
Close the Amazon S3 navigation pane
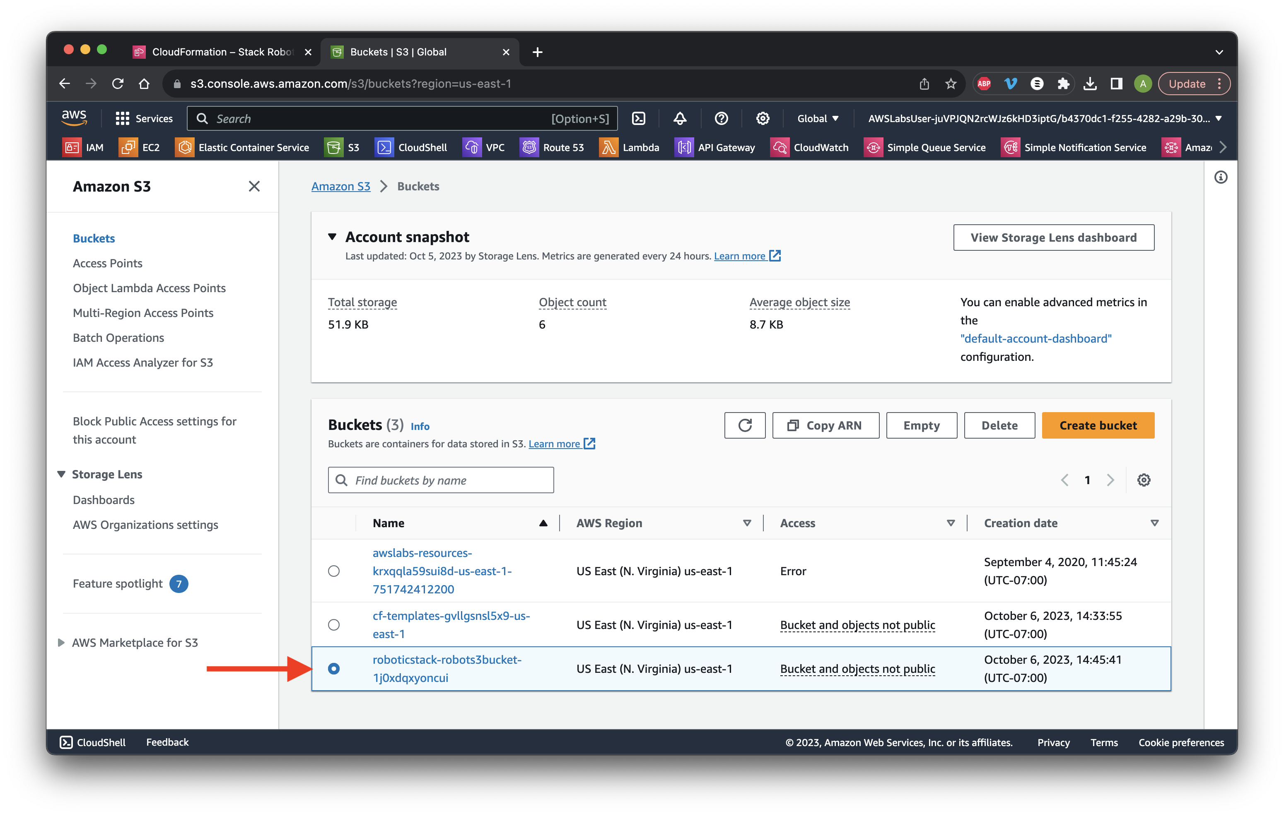point(254,186)
